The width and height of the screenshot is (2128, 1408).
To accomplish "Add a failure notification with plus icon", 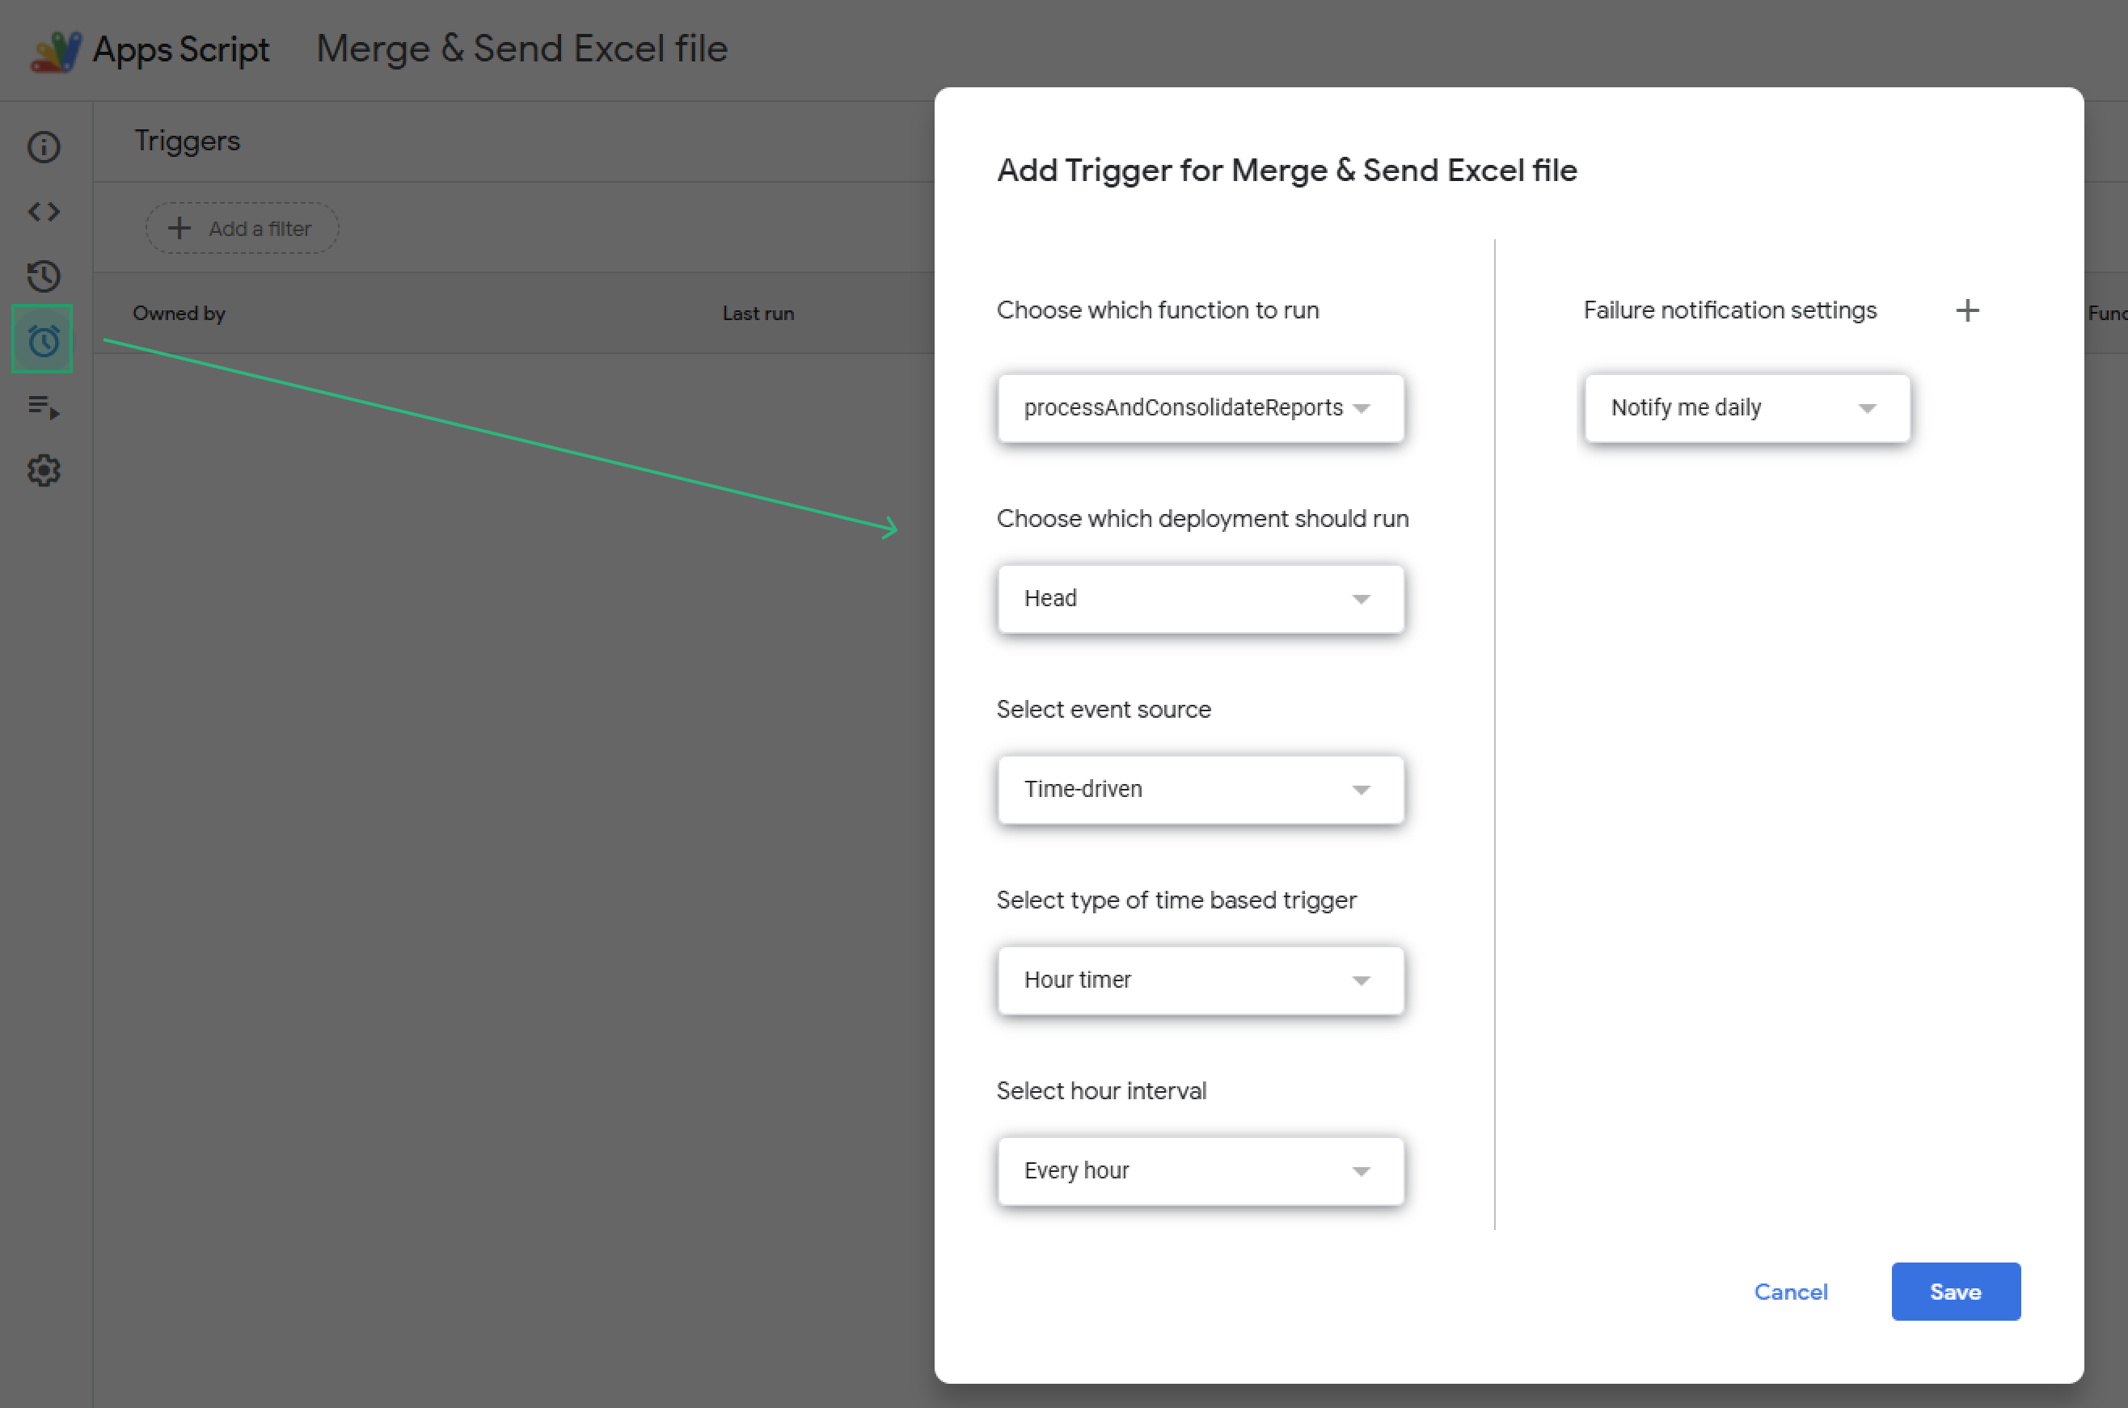I will [1966, 310].
